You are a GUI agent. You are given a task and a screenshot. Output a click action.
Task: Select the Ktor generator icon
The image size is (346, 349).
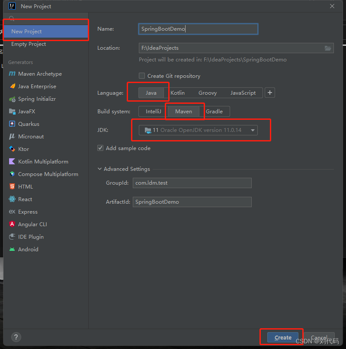click(12, 149)
